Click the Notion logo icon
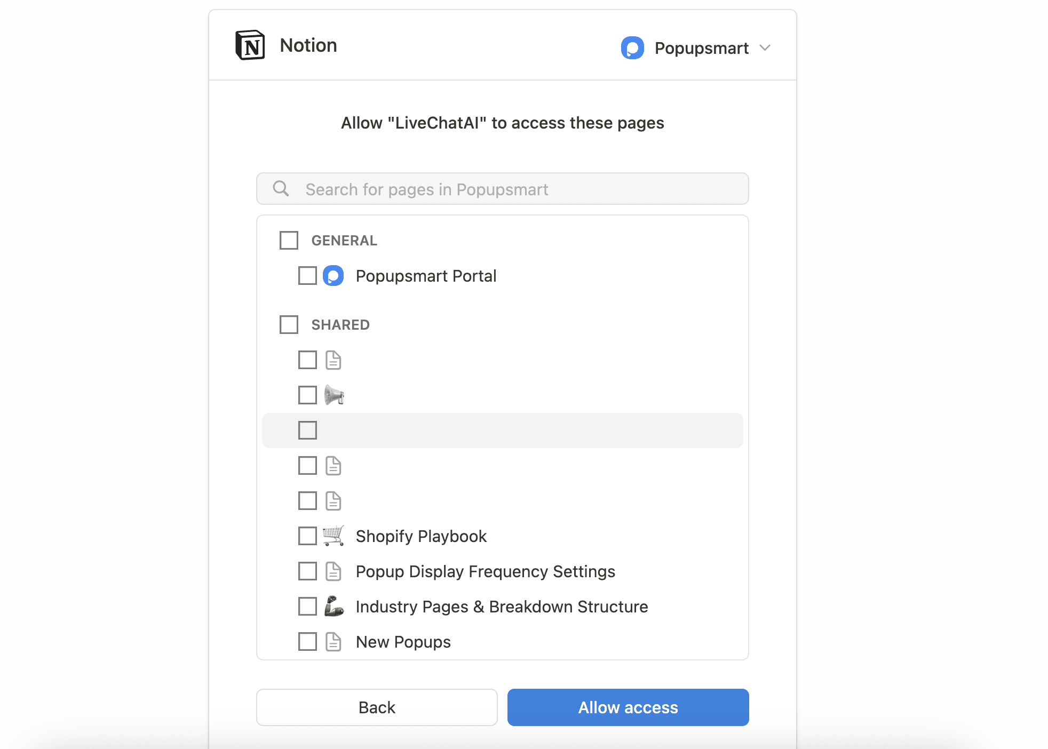 (251, 45)
